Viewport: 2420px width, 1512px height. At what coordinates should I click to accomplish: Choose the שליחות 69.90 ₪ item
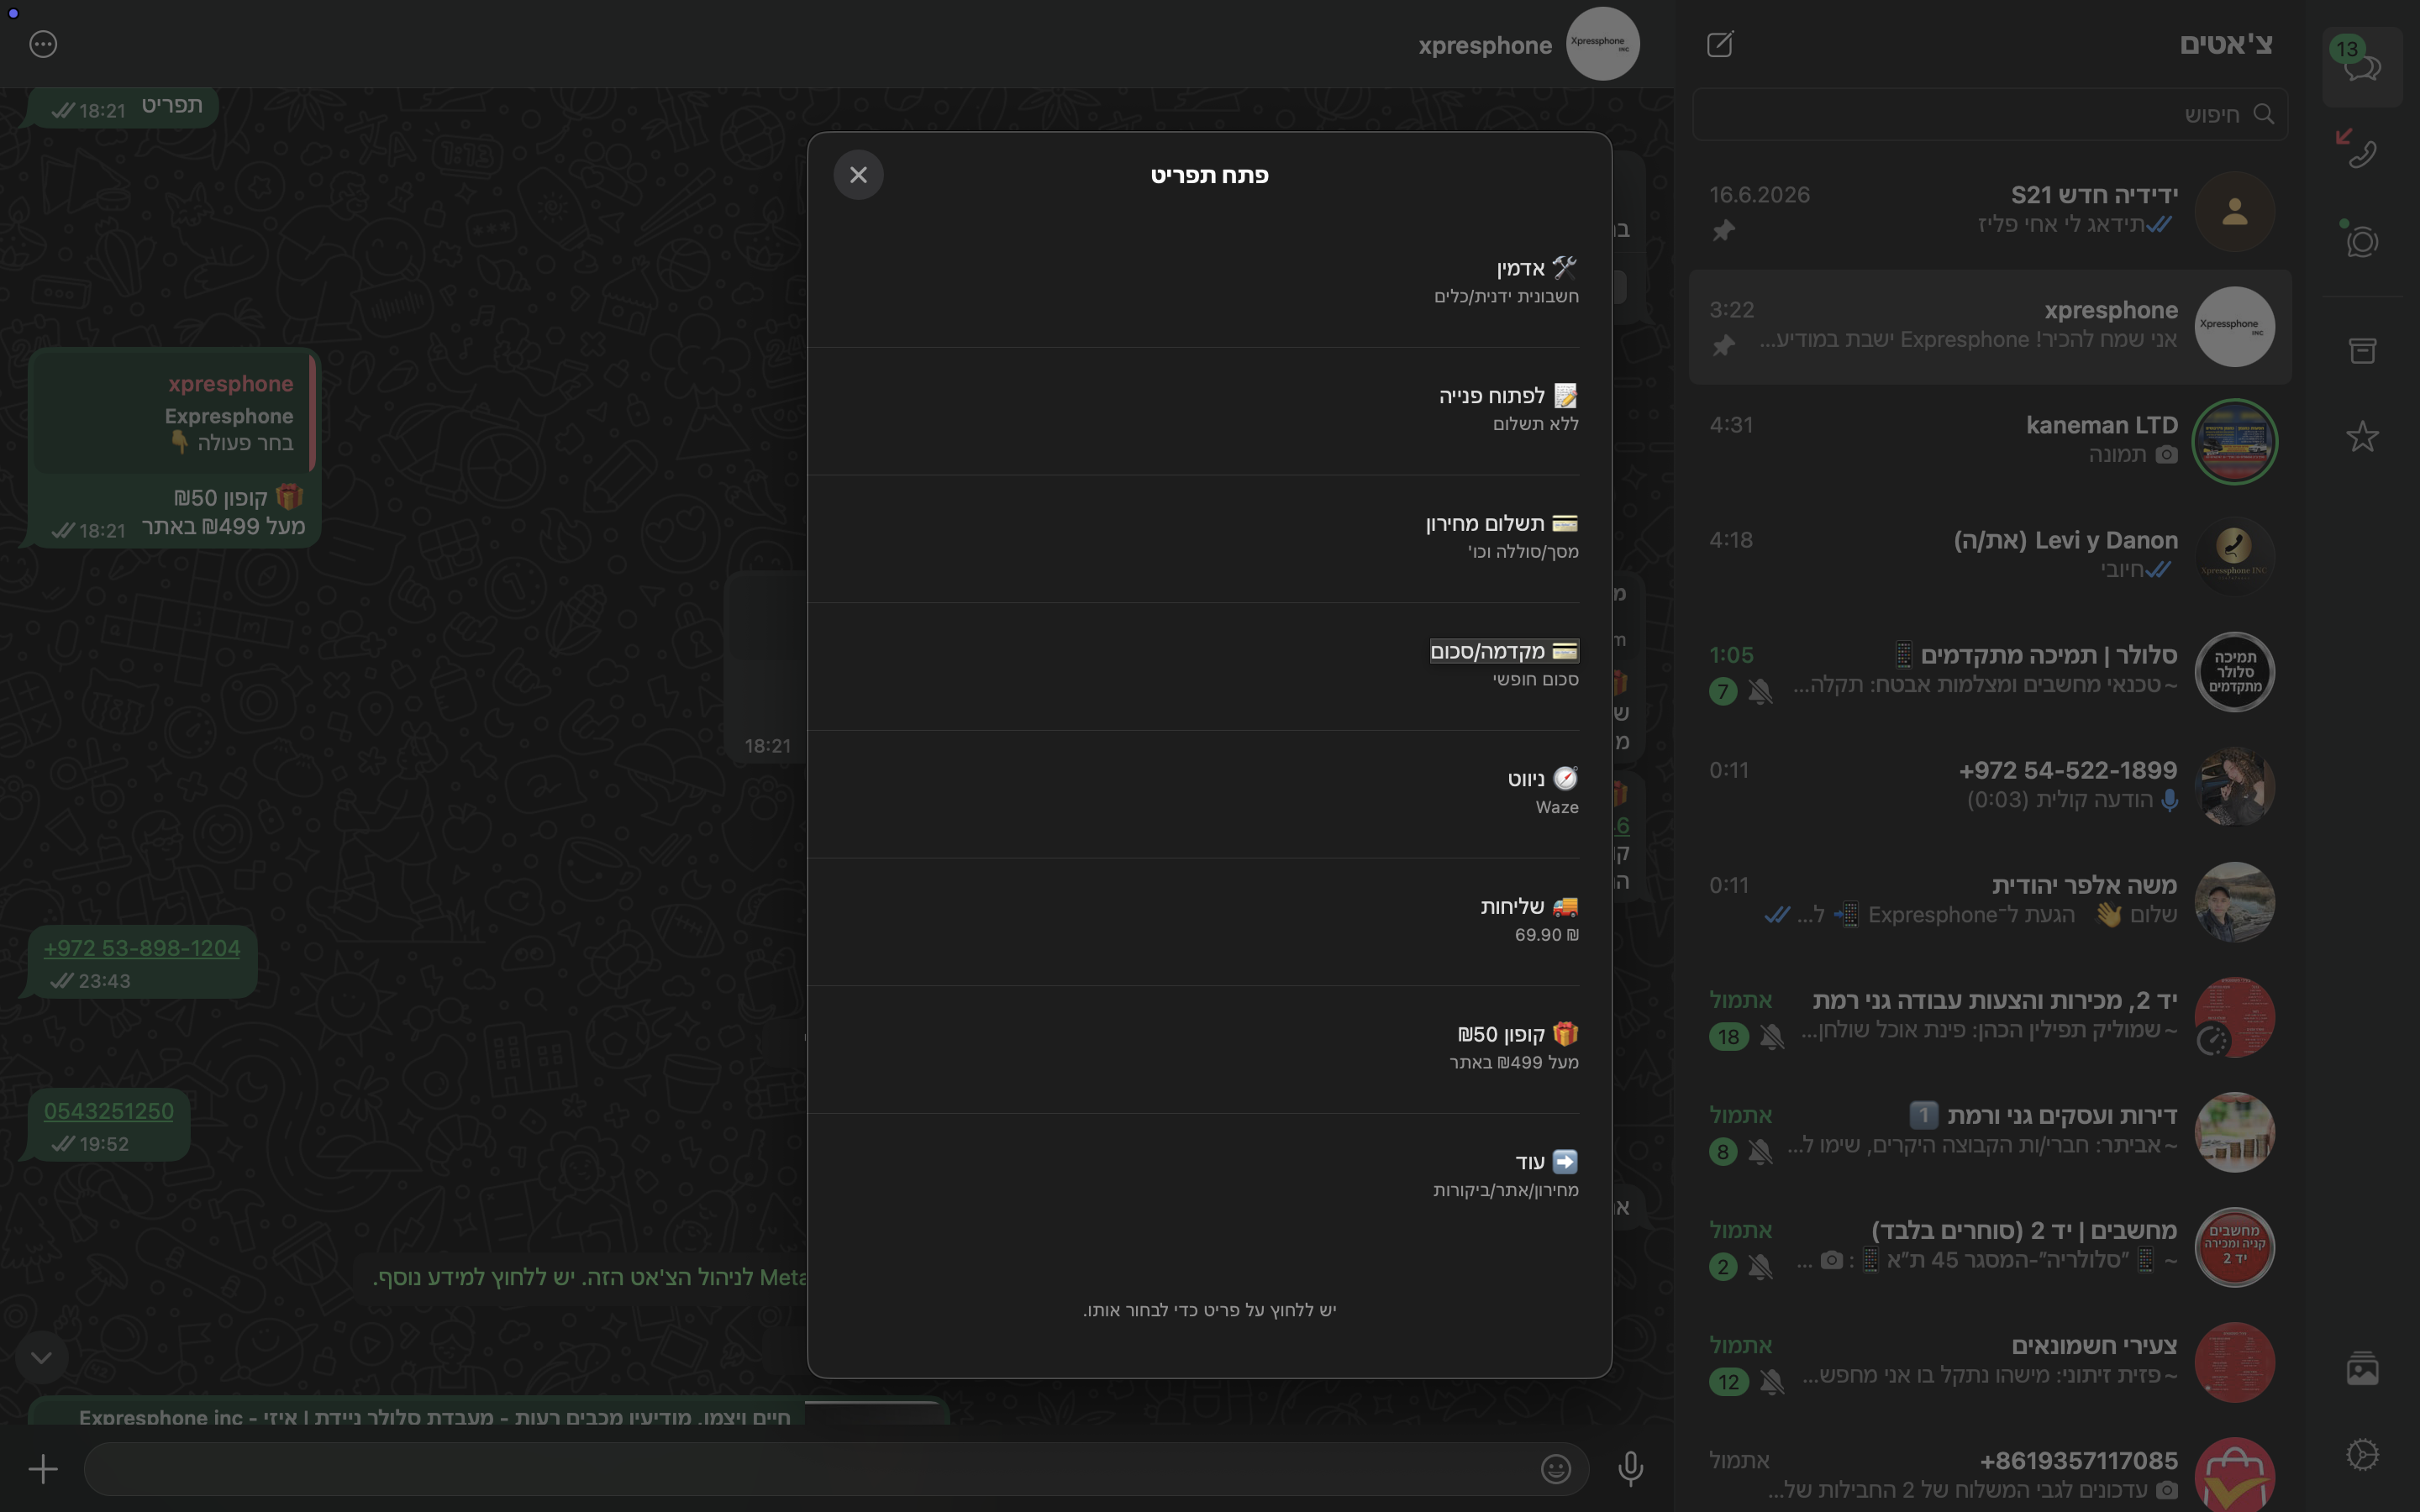click(1194, 922)
